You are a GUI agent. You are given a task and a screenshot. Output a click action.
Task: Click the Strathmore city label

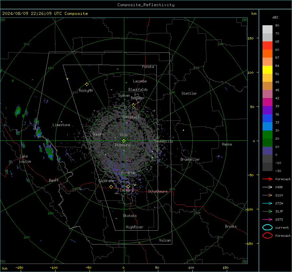click(158, 191)
